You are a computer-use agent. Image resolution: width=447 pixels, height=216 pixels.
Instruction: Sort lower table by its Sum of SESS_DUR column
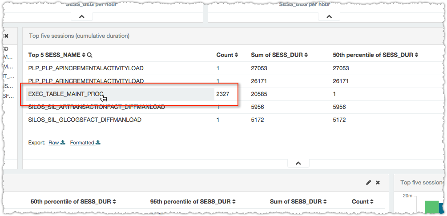[325, 202]
